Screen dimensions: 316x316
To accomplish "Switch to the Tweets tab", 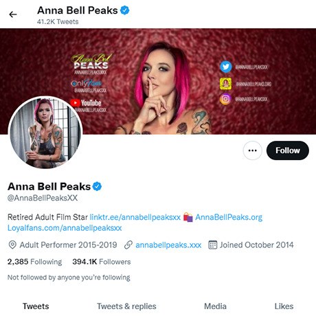I will [x=36, y=306].
